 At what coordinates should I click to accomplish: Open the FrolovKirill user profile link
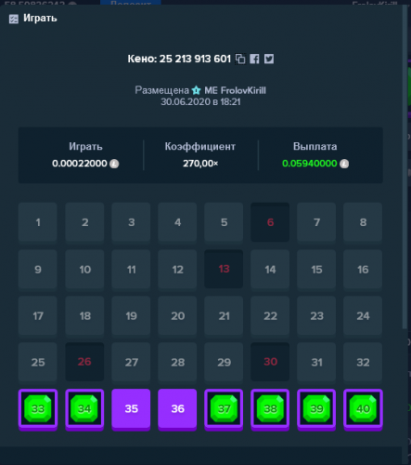point(235,90)
